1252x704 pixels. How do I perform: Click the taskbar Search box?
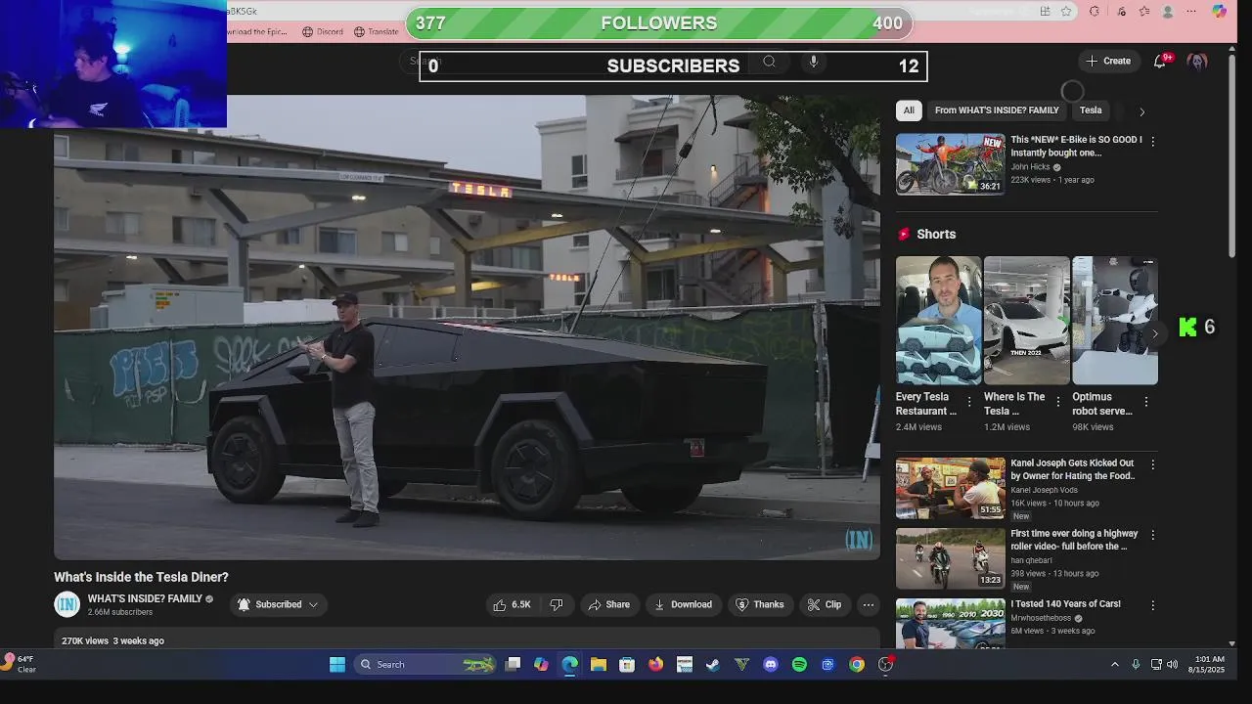click(425, 665)
